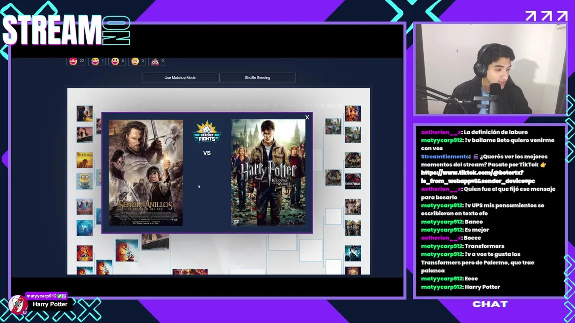Viewport: 575px width, 323px height.
Task: Select the second-round Up thumbnail in right bracket
Action: 333,127
